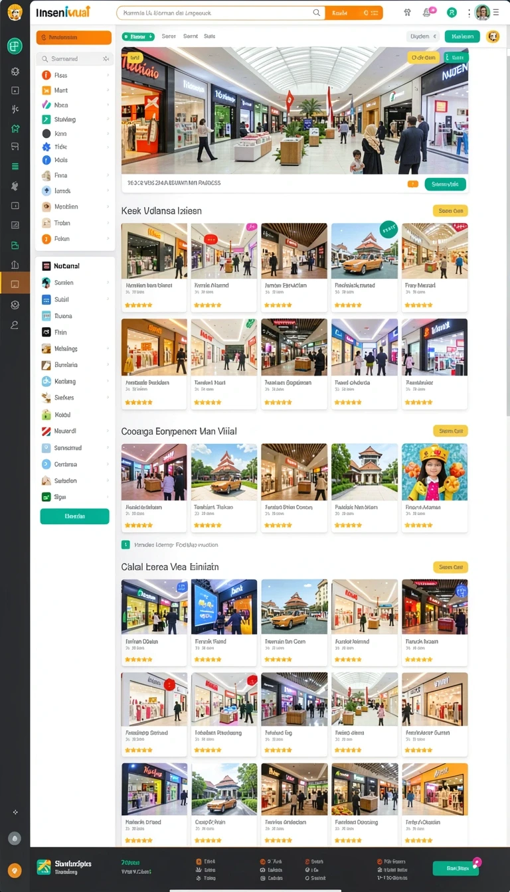Select the 'Troan' item in side panel
This screenshot has height=892, width=510.
tap(75, 223)
